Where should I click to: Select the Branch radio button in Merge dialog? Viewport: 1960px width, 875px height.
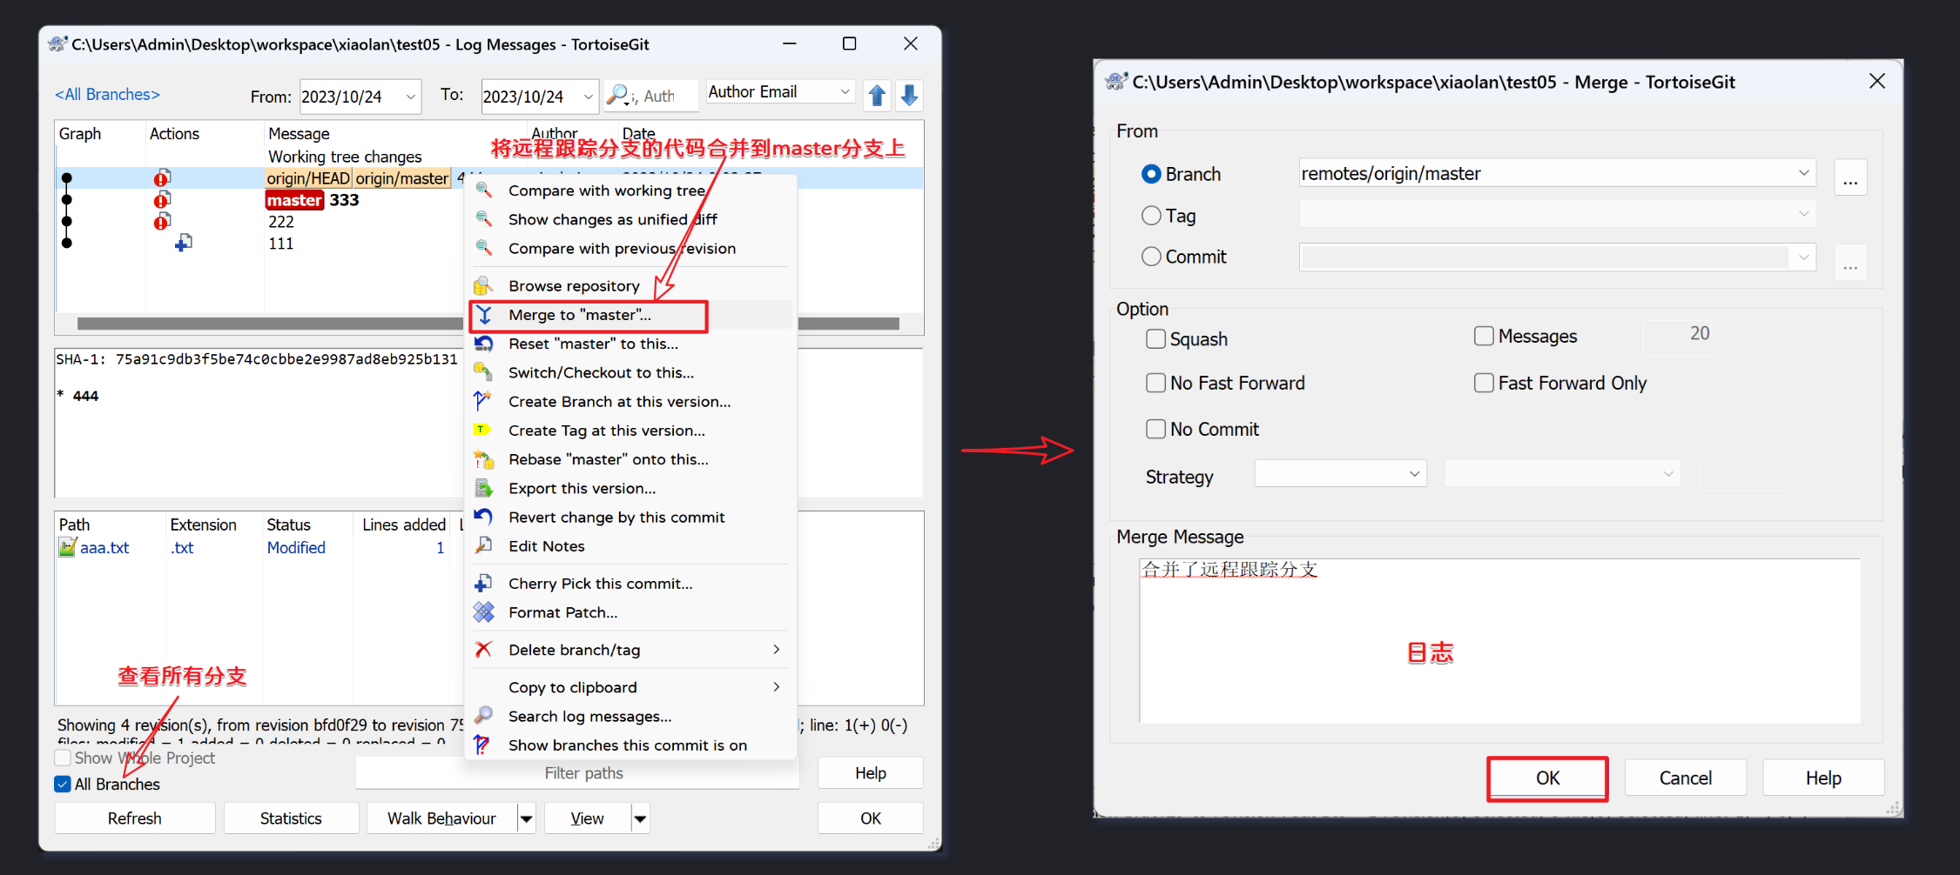click(x=1151, y=174)
